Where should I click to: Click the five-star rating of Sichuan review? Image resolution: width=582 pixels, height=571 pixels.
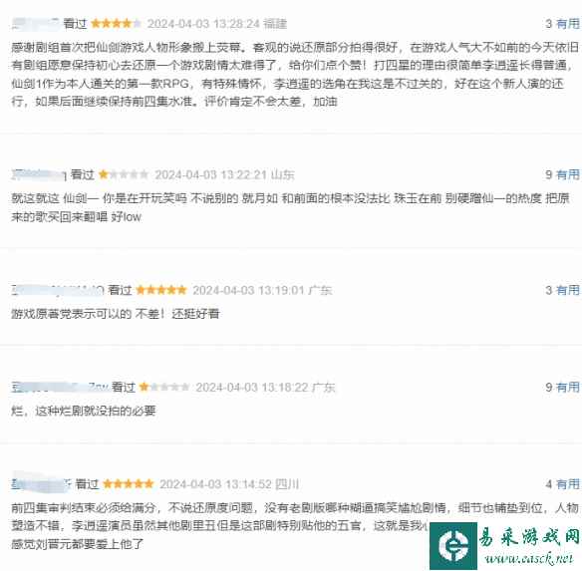tap(128, 483)
